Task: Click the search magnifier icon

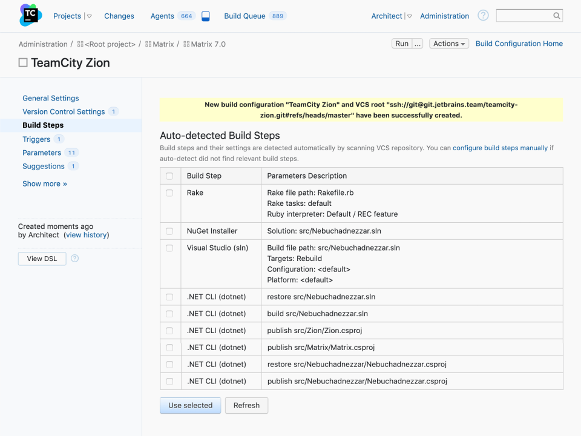Action: 556,16
